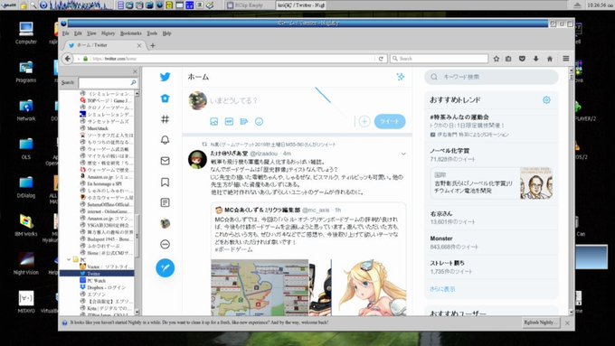Open the bookmarks library toolbar icon
This screenshot has height=346, width=615.
pos(508,59)
